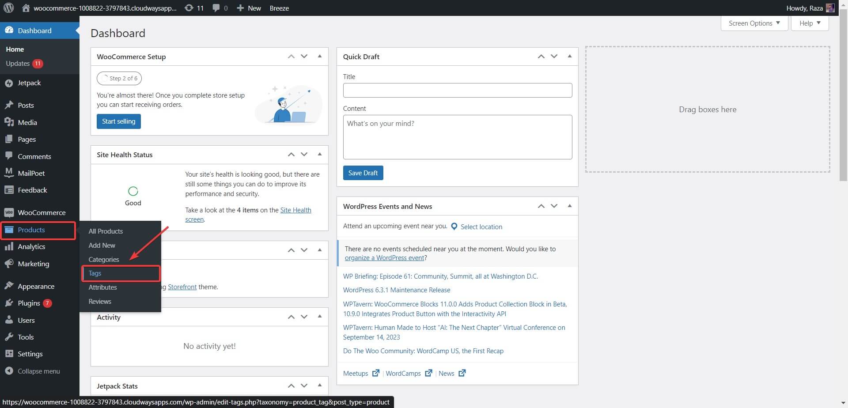Open Attributes in Products submenu
The width and height of the screenshot is (848, 408).
pyautogui.click(x=102, y=287)
